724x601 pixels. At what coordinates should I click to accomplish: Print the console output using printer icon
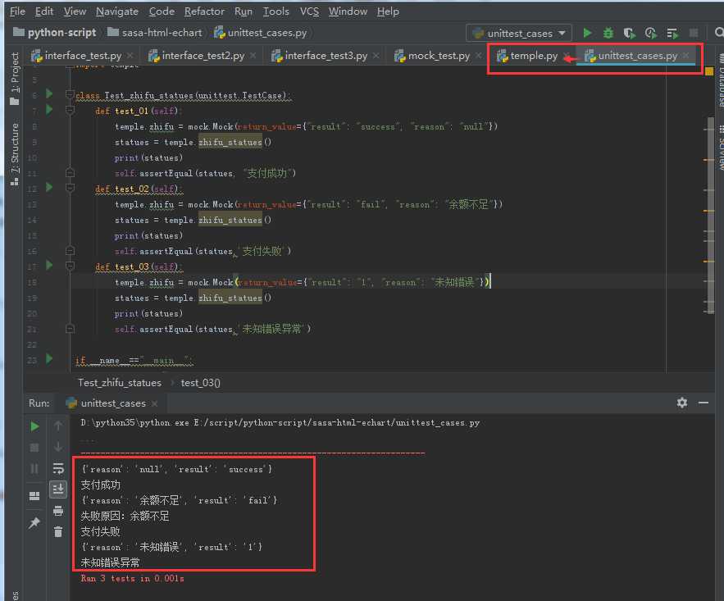pos(58,511)
